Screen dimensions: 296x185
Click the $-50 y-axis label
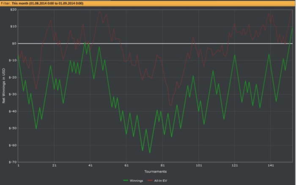13,128
